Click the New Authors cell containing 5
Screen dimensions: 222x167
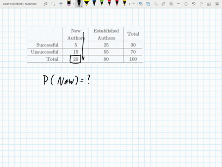[75, 45]
